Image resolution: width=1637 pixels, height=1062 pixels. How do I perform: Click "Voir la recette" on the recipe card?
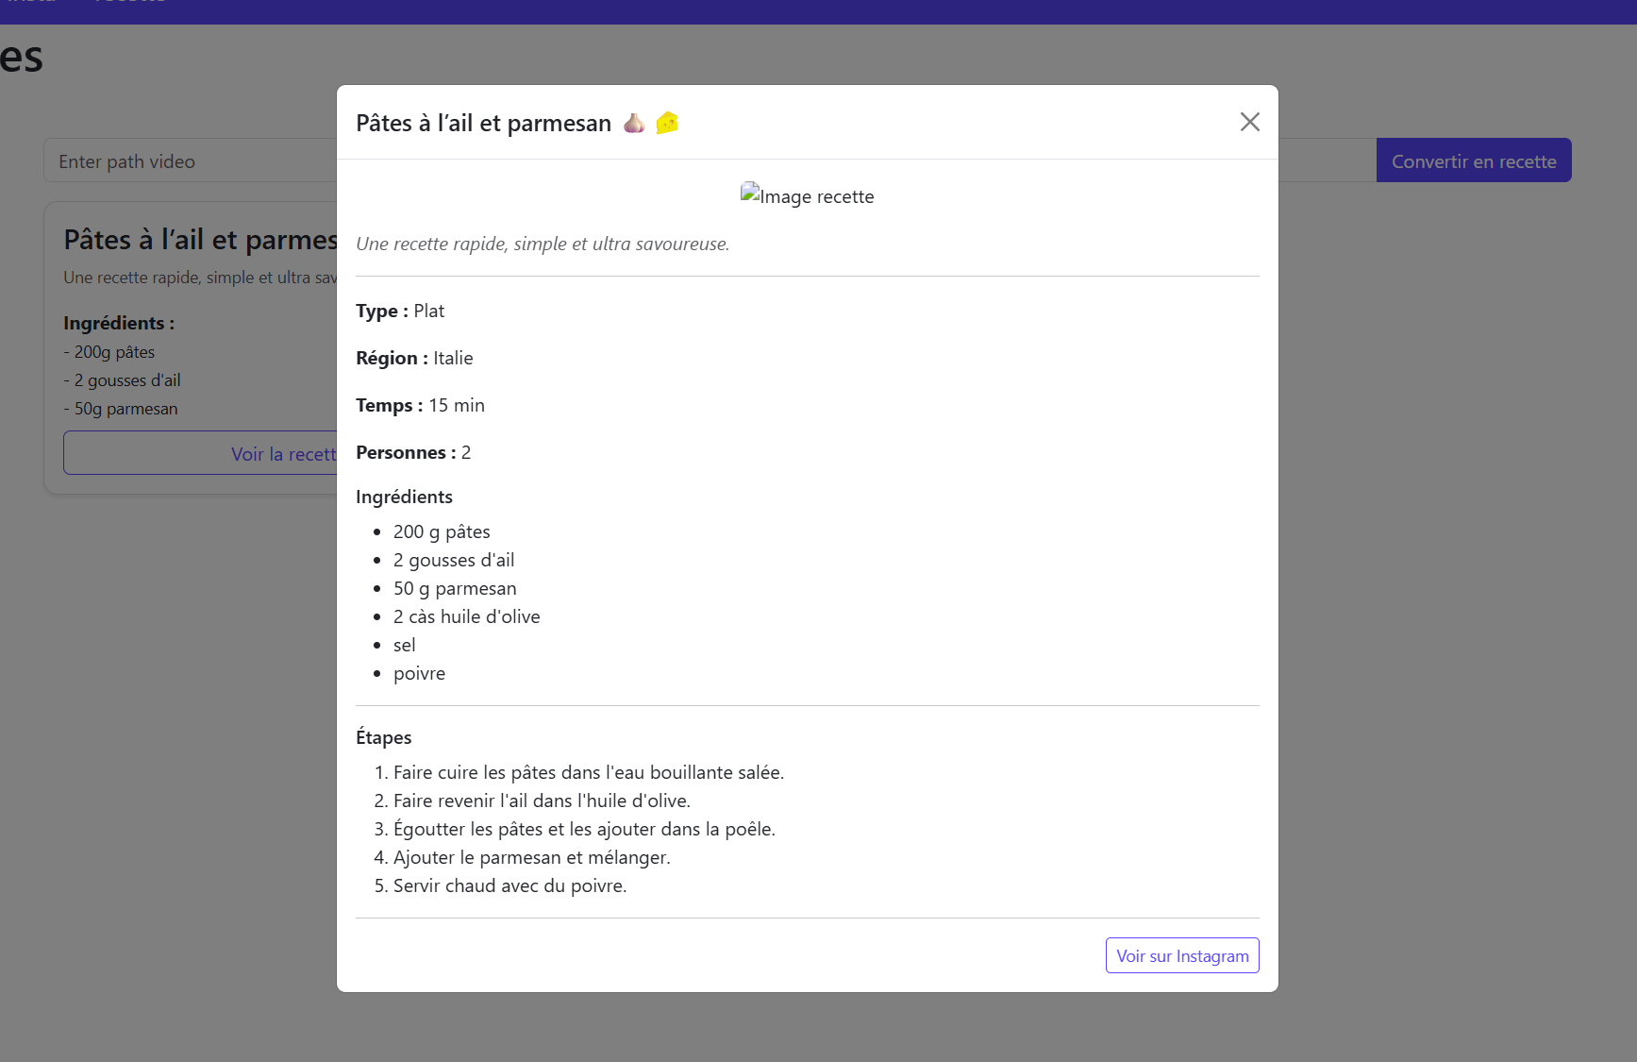[x=283, y=454]
